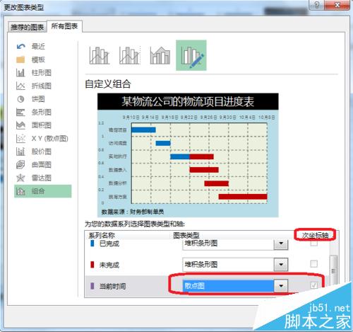Click the 饼图 pie chart icon
Screen dimensions: 353x332
click(x=20, y=99)
